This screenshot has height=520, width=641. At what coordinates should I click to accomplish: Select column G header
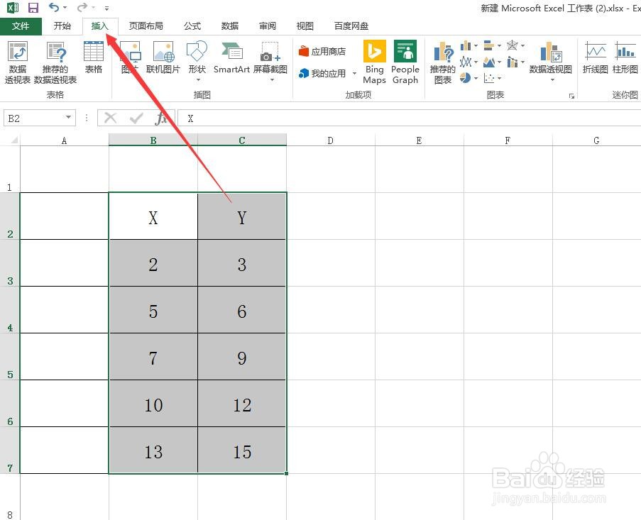coord(596,140)
